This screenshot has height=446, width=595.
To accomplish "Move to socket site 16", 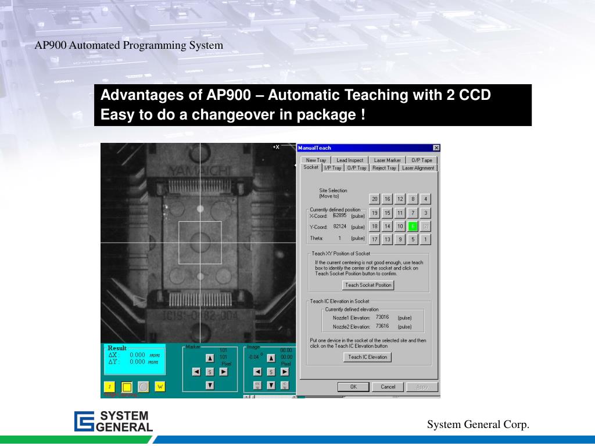I will (387, 199).
